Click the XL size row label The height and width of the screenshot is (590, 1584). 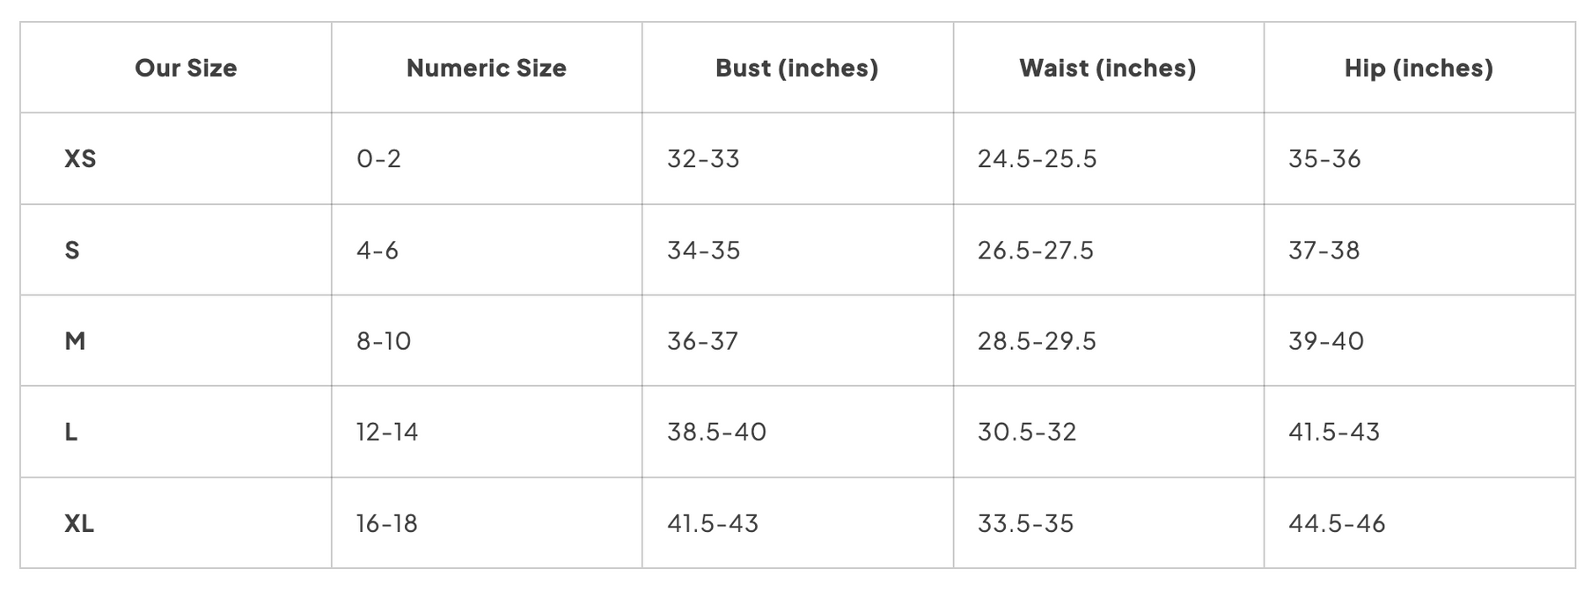(x=79, y=524)
